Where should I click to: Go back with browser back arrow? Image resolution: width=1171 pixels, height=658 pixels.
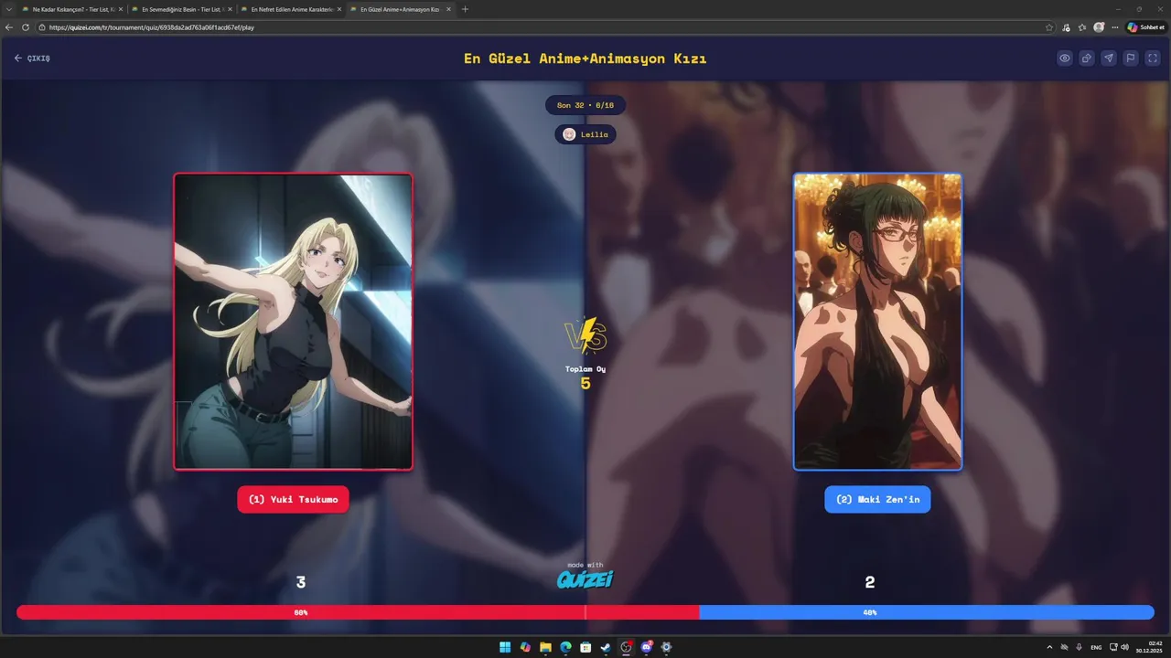(x=9, y=27)
